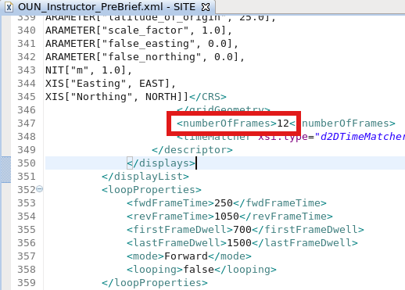The height and width of the screenshot is (290, 405).
Task: Click the Northing NORTH axis text
Action: coord(116,97)
